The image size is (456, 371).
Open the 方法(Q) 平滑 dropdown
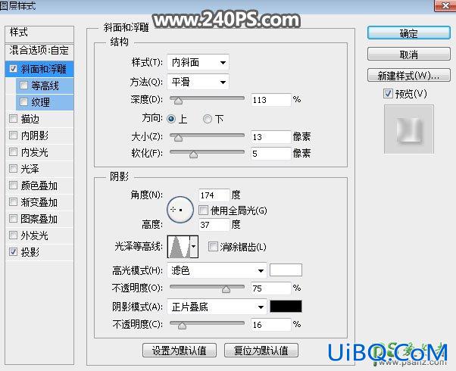click(x=198, y=82)
